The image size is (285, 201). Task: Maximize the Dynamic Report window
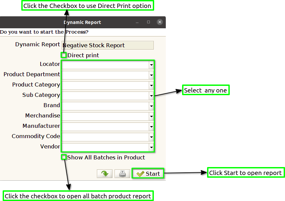pyautogui.click(x=148, y=22)
